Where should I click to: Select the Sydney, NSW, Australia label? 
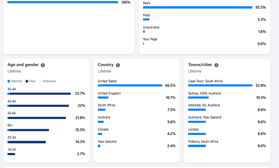(204, 93)
